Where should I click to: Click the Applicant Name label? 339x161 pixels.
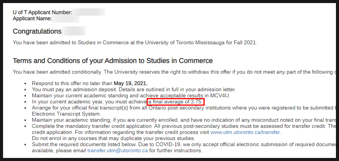32,19
